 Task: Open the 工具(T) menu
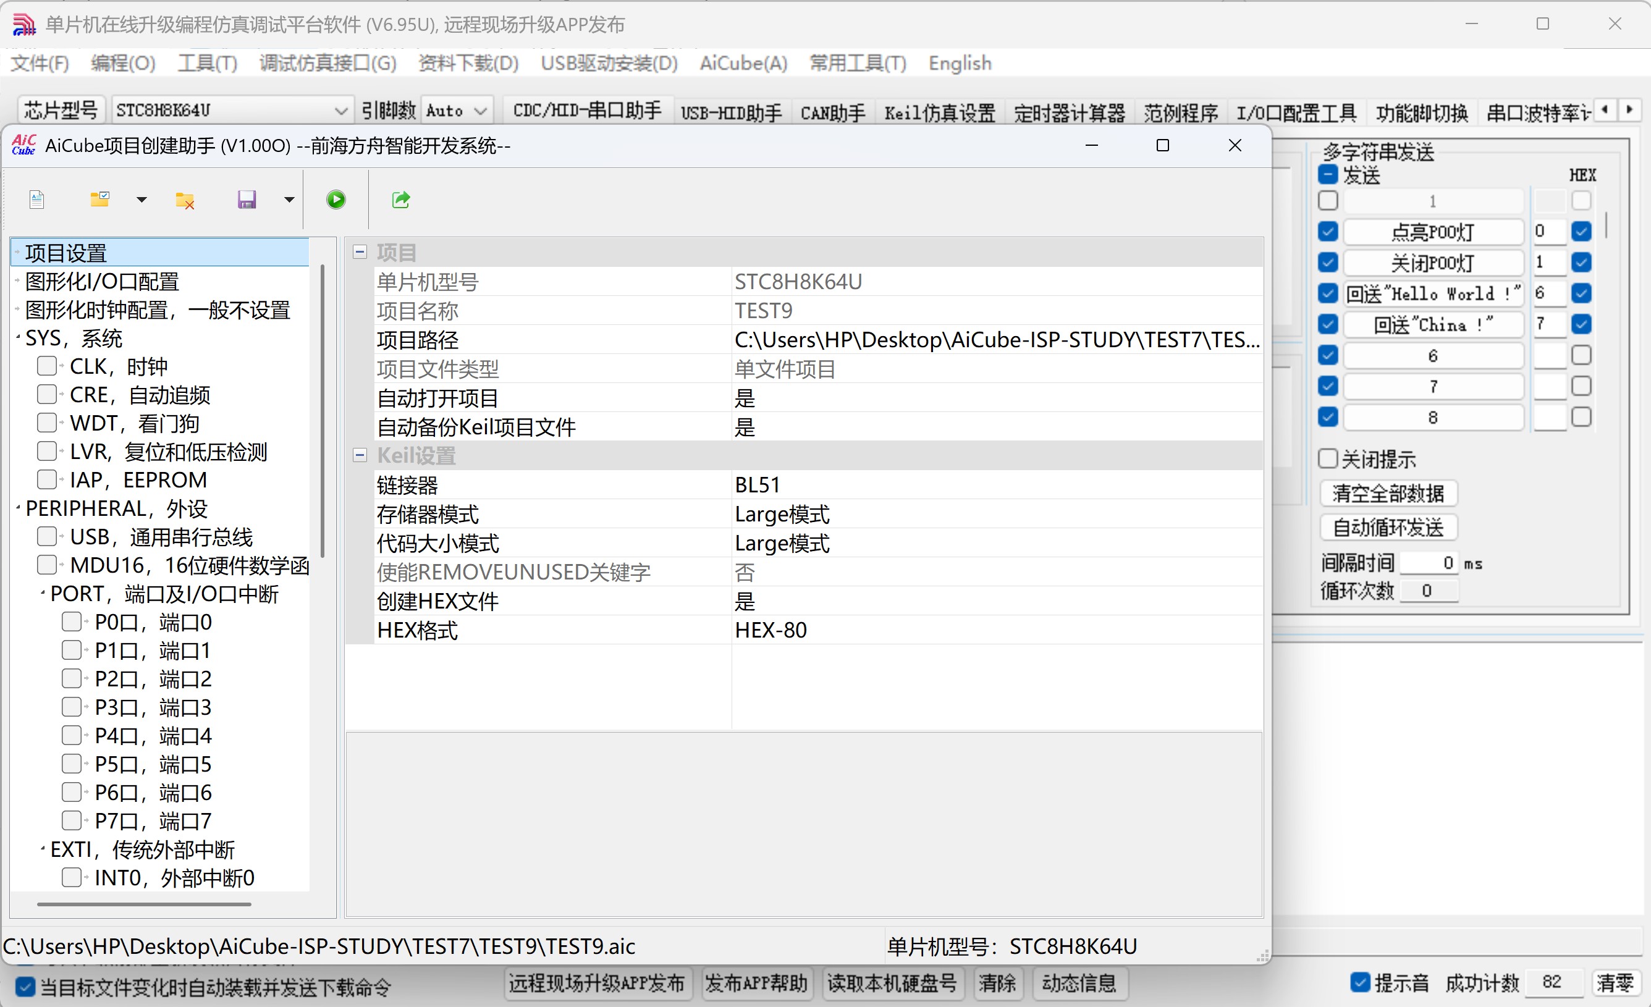pos(208,63)
